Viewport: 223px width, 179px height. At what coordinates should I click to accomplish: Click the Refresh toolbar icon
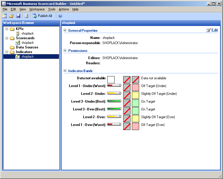[27, 16]
